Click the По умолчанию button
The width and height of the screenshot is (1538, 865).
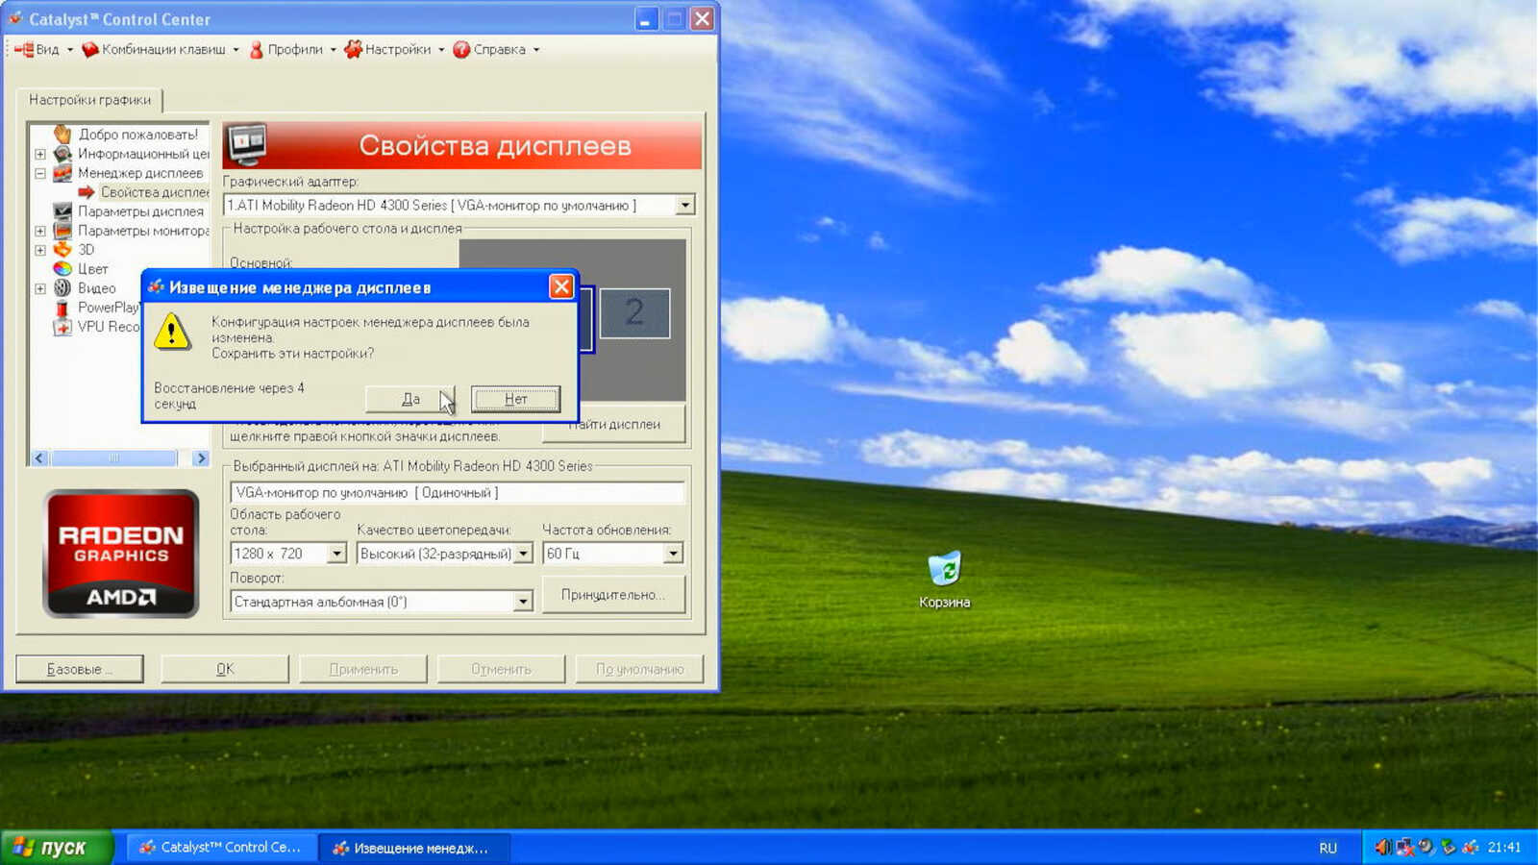(x=640, y=669)
